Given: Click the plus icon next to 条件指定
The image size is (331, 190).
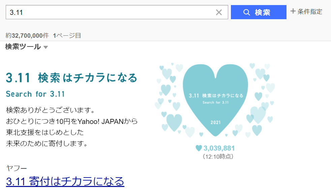Looking at the screenshot, I should tap(293, 11).
